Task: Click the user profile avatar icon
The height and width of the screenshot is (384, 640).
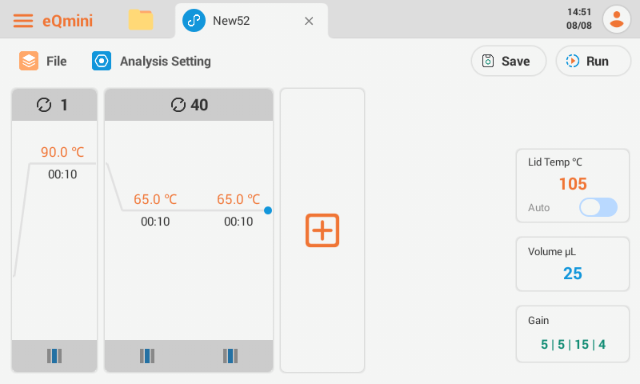Action: (x=616, y=21)
